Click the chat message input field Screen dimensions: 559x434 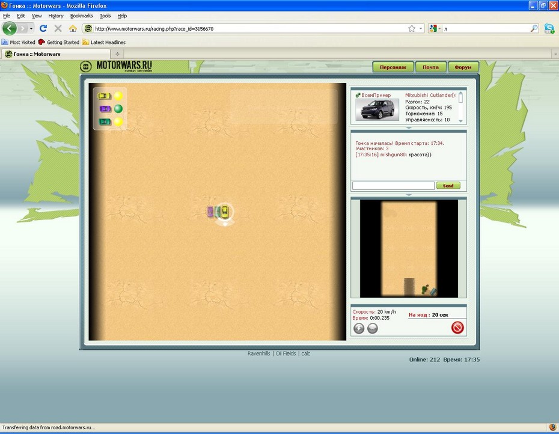[393, 186]
